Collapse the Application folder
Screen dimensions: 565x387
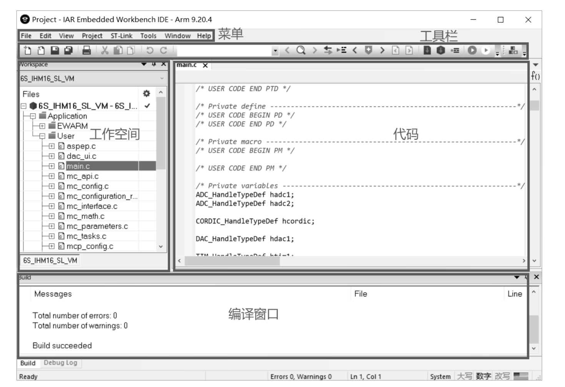[x=33, y=116]
